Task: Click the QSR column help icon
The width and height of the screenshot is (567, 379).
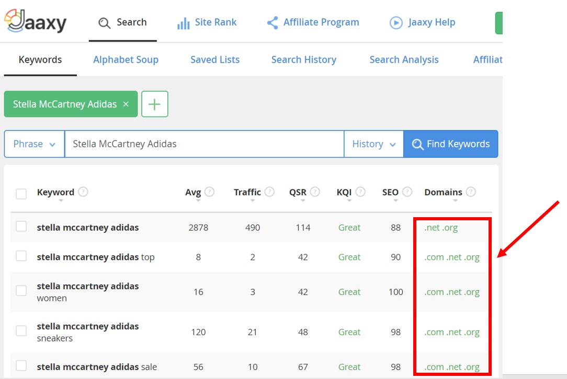Action: tap(315, 192)
